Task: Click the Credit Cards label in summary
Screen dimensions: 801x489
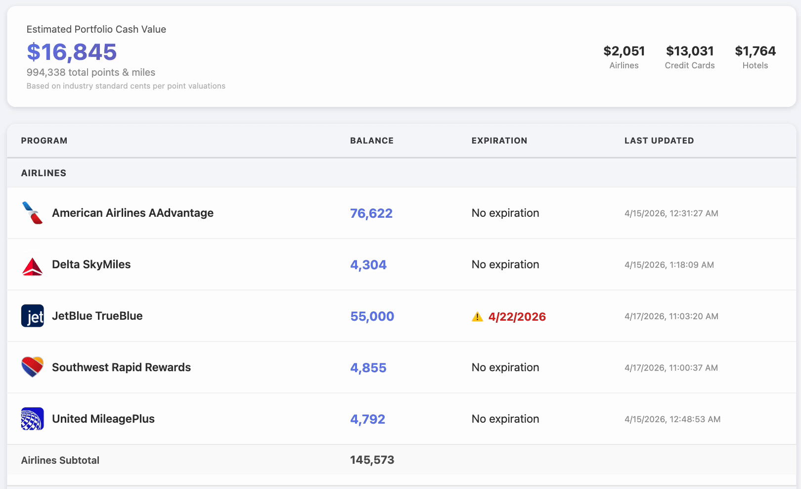Action: [690, 65]
